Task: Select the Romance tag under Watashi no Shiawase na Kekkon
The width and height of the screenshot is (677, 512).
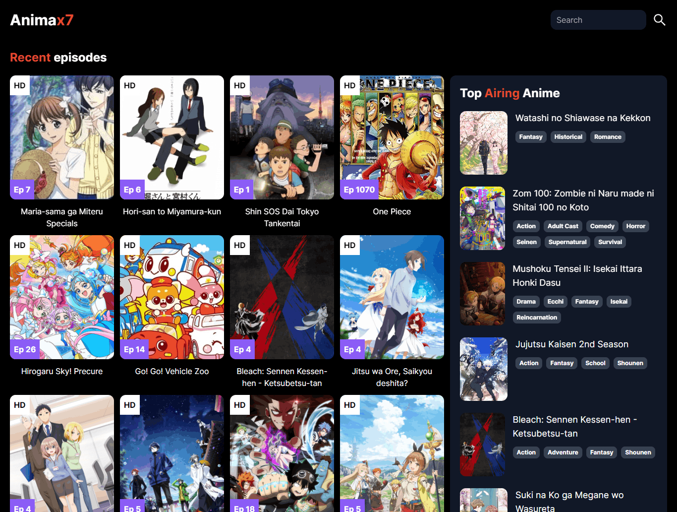Action: tap(608, 136)
